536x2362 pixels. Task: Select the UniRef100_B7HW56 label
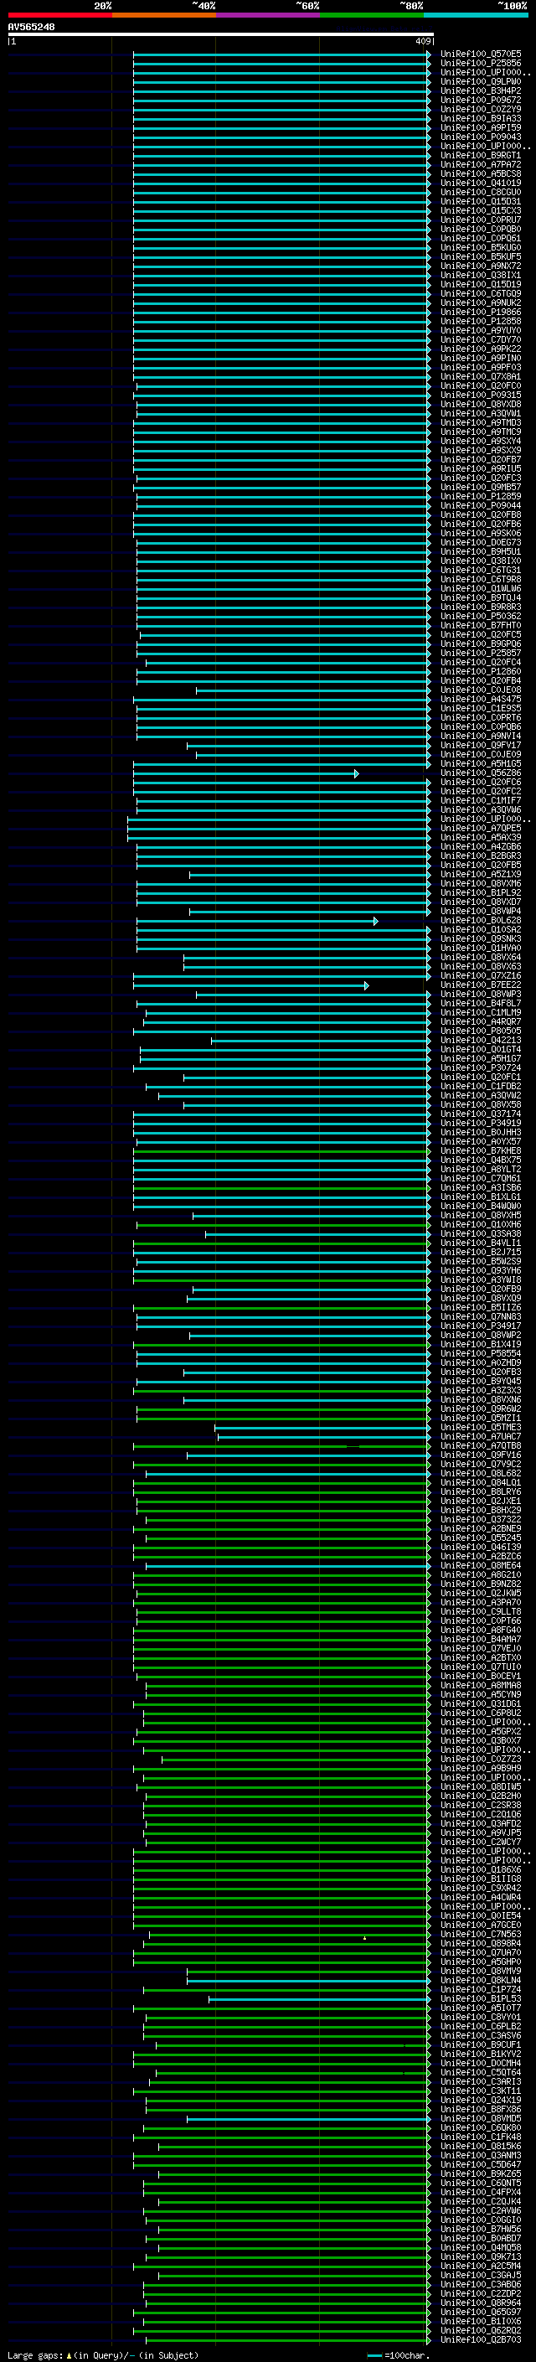[481, 2229]
